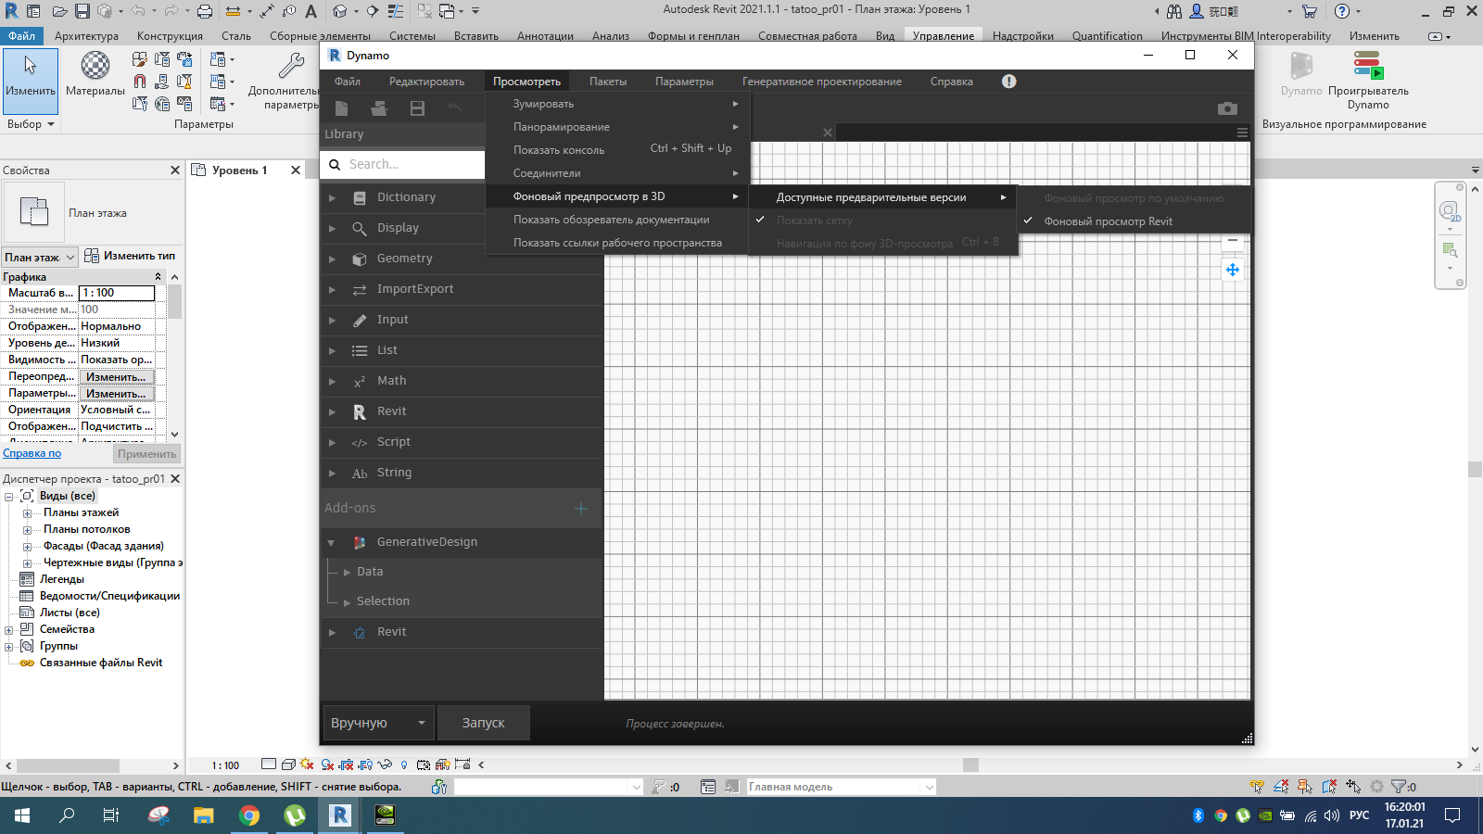This screenshot has width=1483, height=834.
Task: Click the taskbar search magnifier icon
Action: click(x=67, y=815)
